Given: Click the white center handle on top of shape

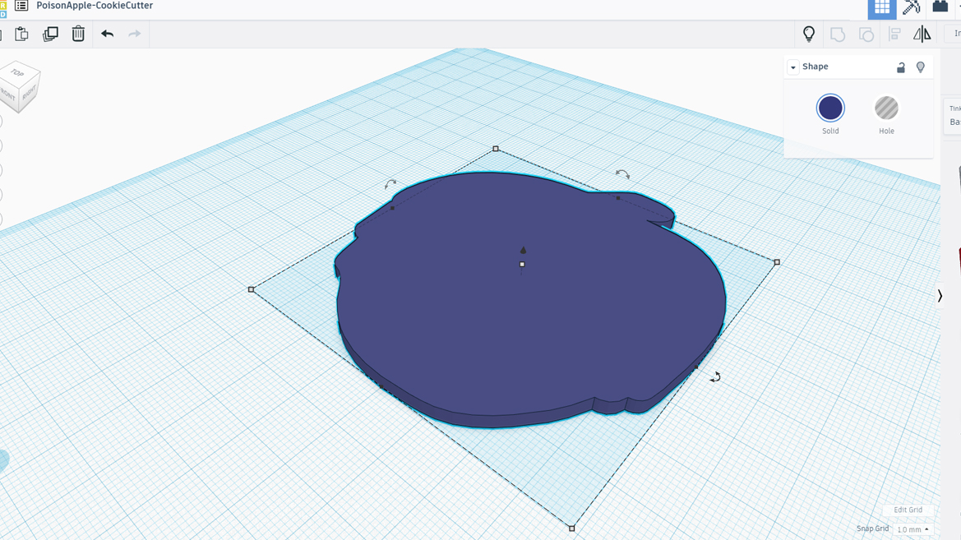Looking at the screenshot, I should 522,264.
